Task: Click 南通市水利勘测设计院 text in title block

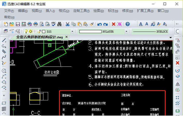Action: (x=92, y=103)
